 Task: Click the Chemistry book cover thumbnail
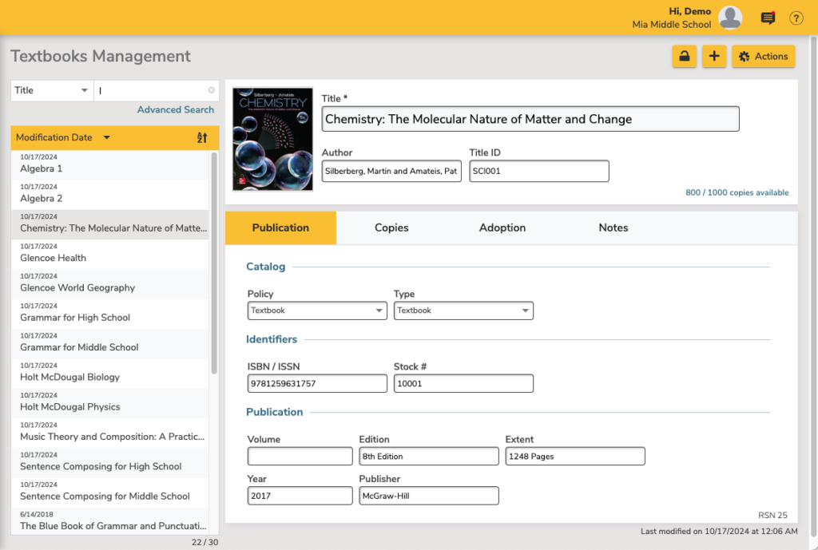click(x=272, y=139)
